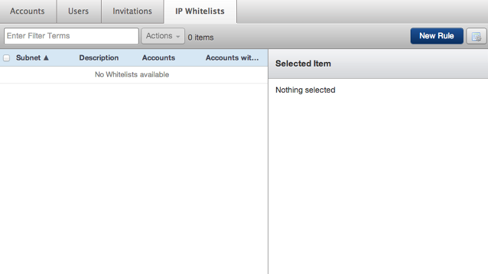Go to the Invitations tab
This screenshot has height=274, width=488.
(133, 11)
